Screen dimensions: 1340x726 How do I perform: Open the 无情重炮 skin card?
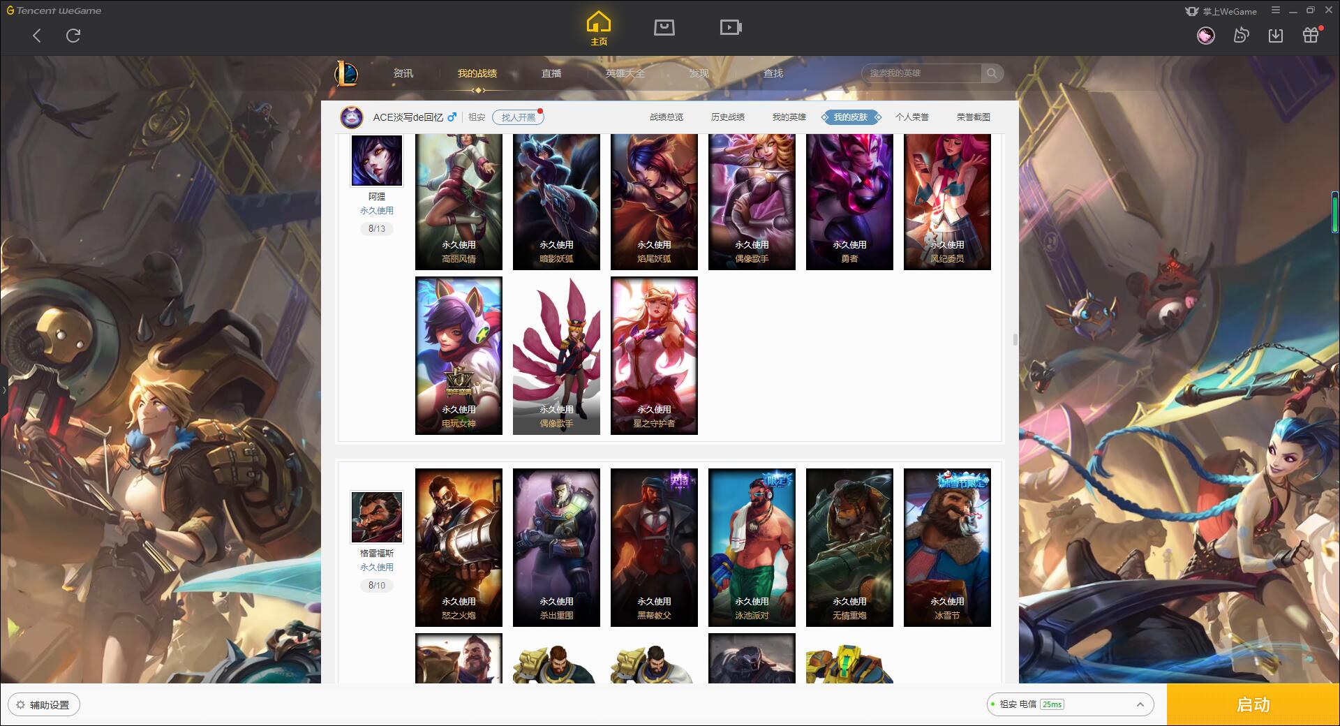[849, 548]
